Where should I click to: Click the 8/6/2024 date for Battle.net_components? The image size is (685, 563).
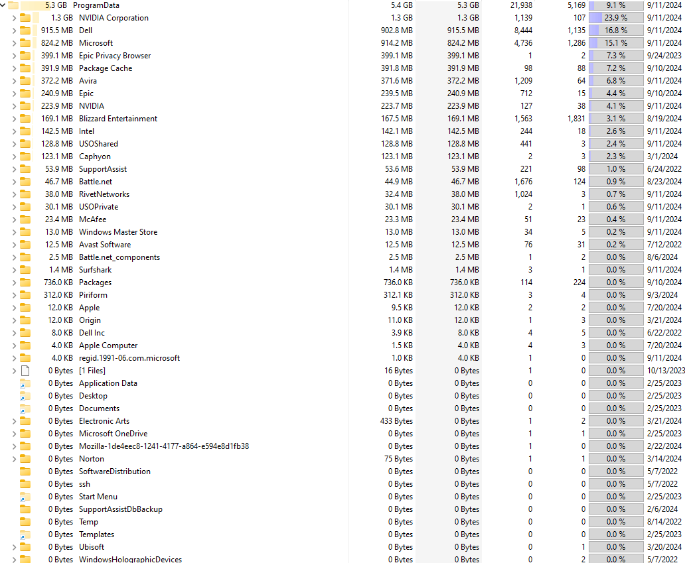point(662,257)
